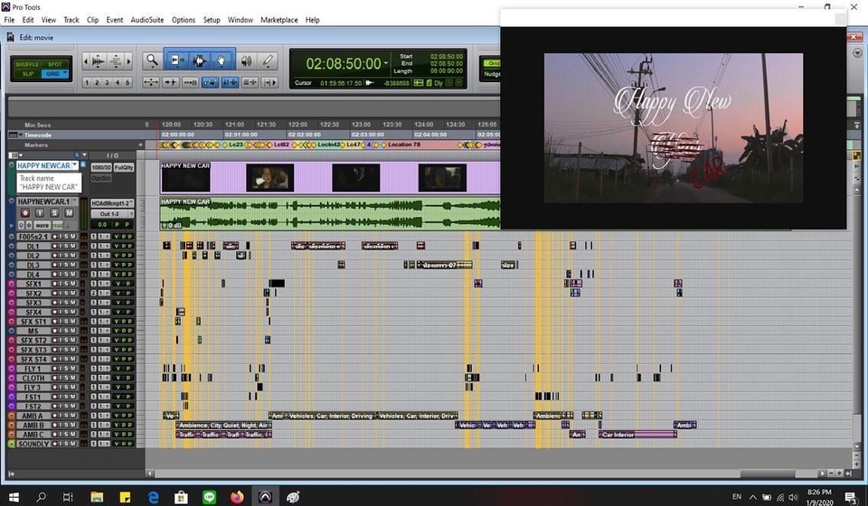Select 'Ambience, City, Quiet, Night' clip
Viewport: 868px width, 506px height.
pyautogui.click(x=223, y=426)
